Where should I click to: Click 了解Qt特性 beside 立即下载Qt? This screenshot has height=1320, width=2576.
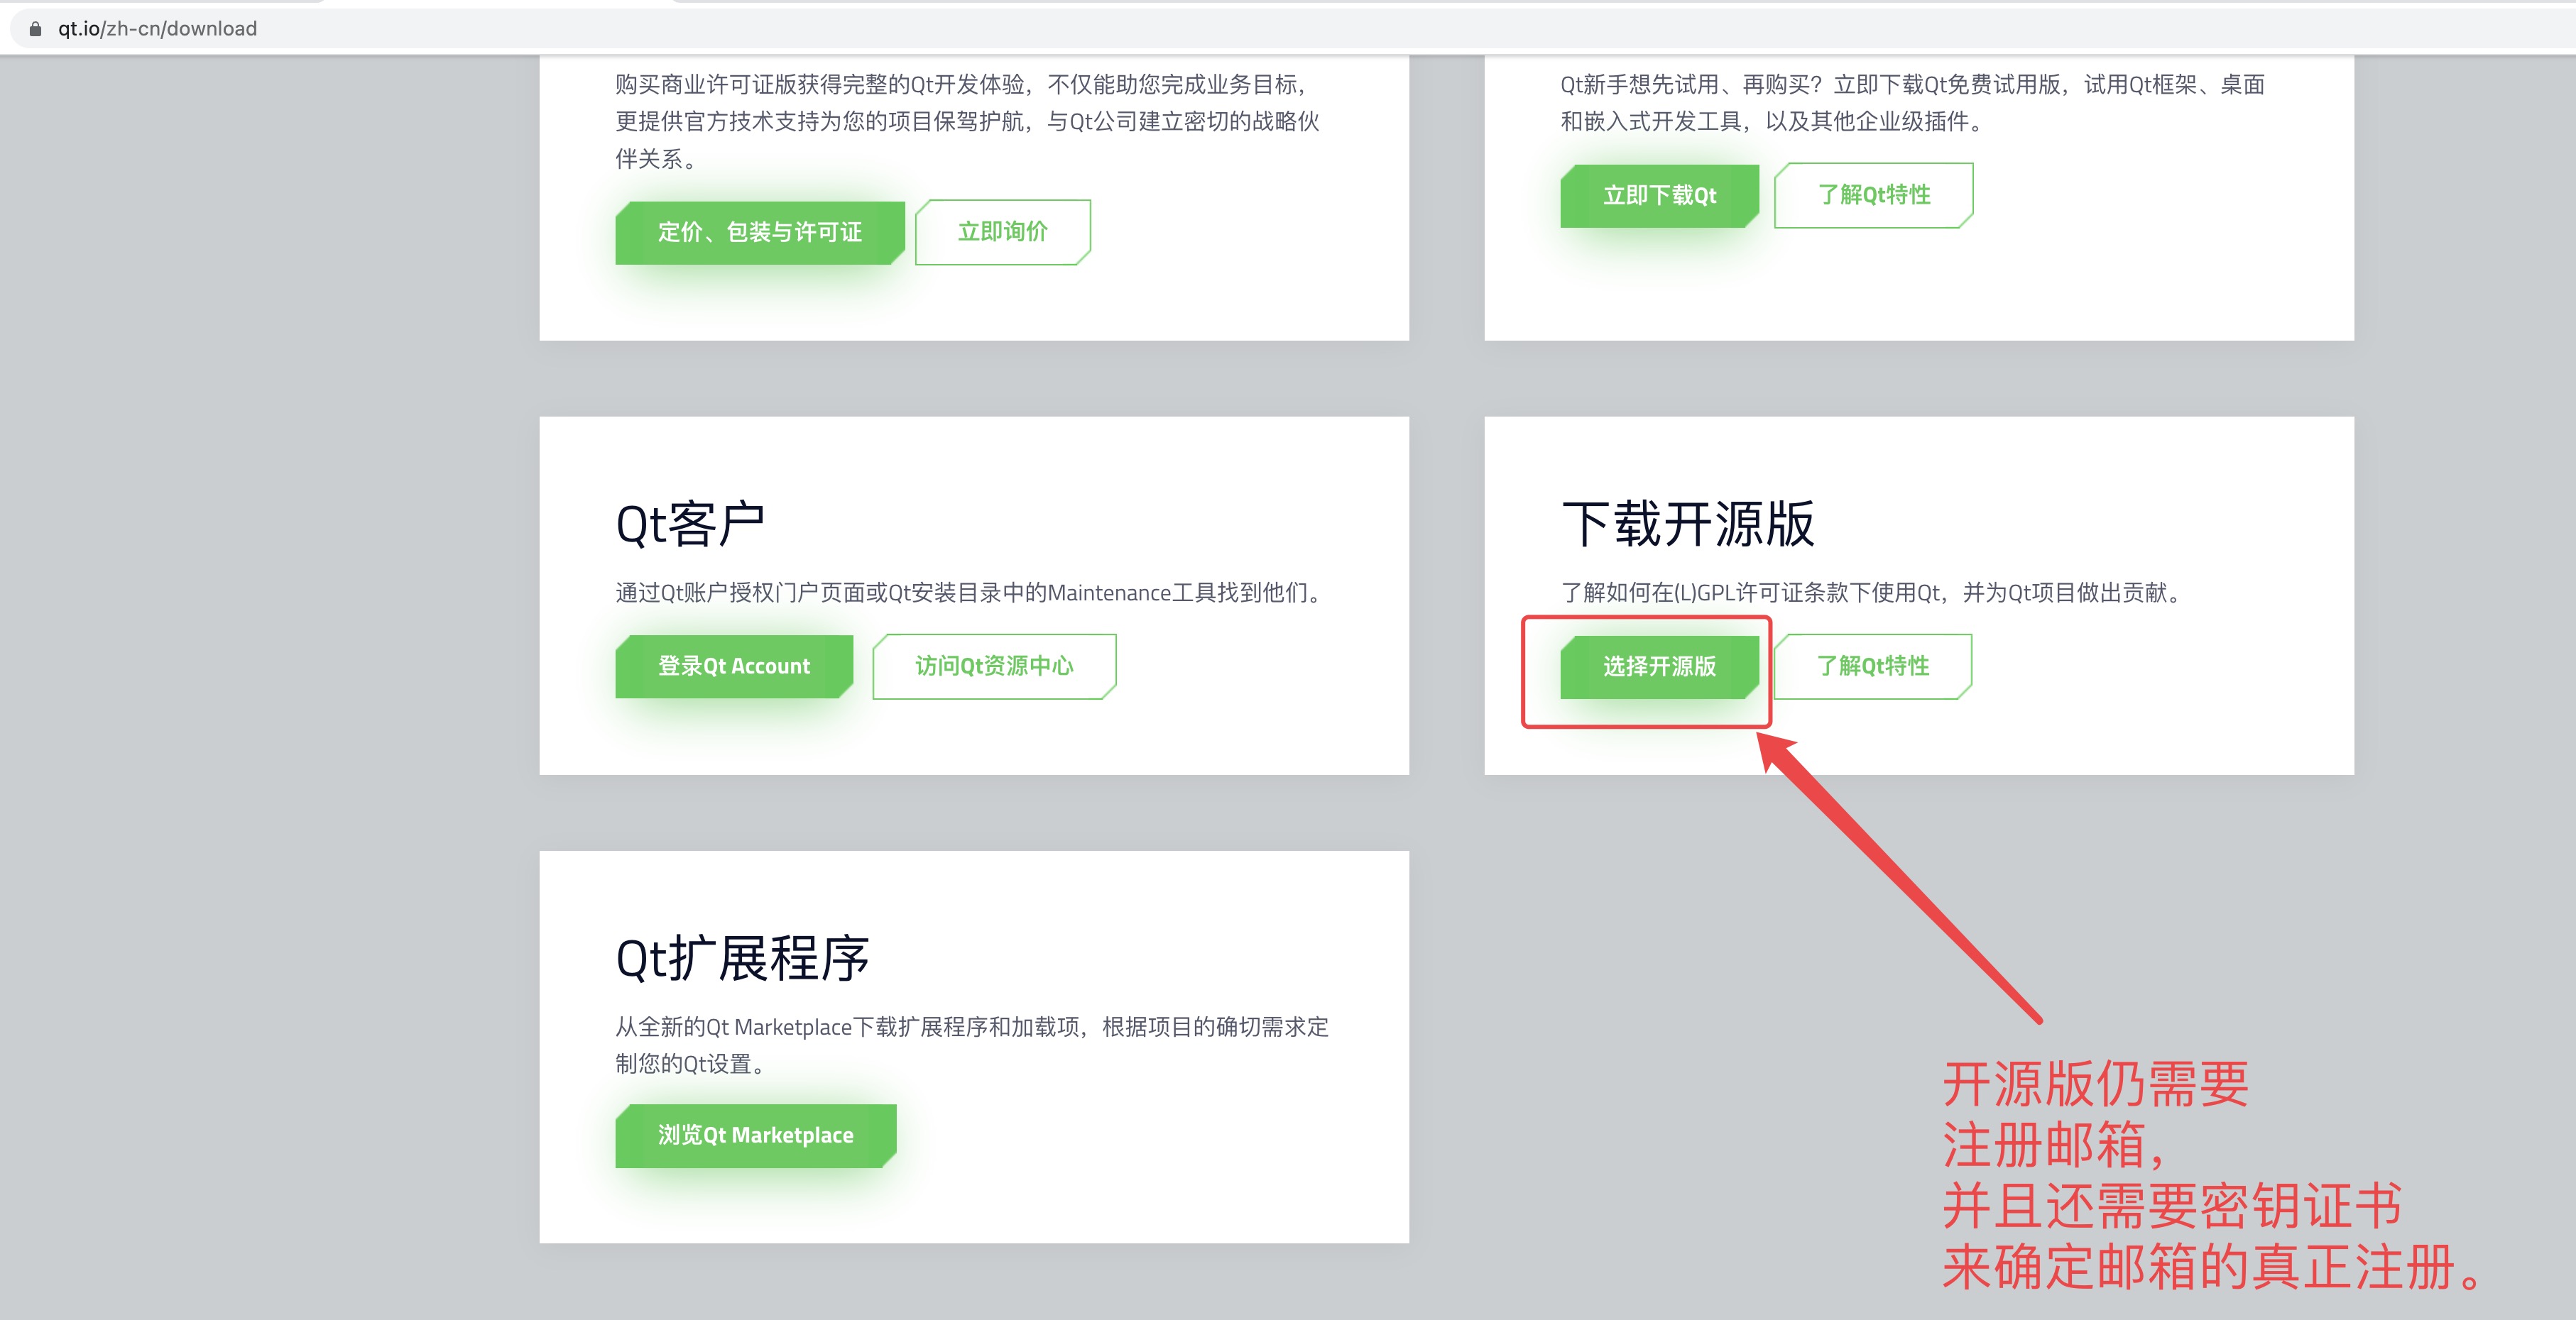1873,195
